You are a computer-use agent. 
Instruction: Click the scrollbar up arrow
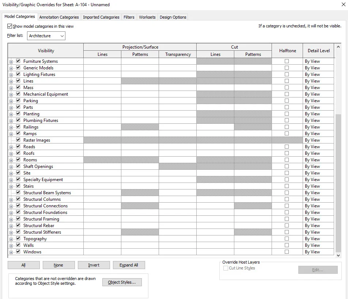tap(338, 47)
